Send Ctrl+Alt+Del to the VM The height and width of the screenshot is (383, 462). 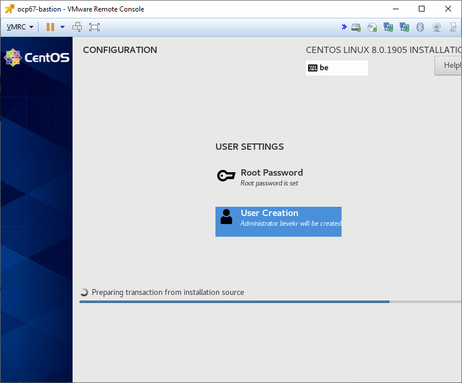[77, 27]
